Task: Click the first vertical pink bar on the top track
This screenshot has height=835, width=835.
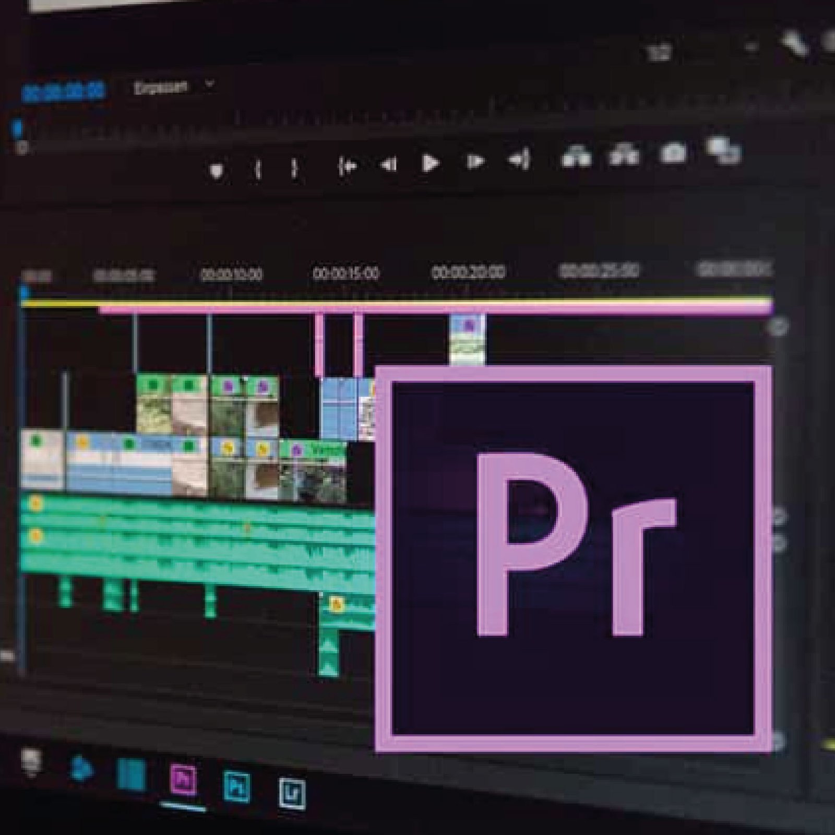Action: (319, 344)
